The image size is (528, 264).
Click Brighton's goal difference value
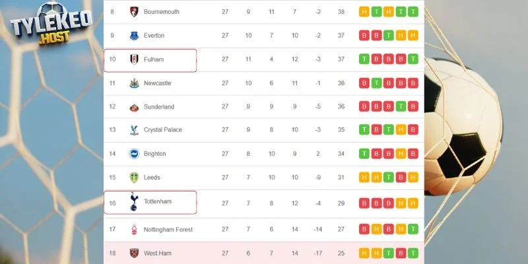point(318,154)
